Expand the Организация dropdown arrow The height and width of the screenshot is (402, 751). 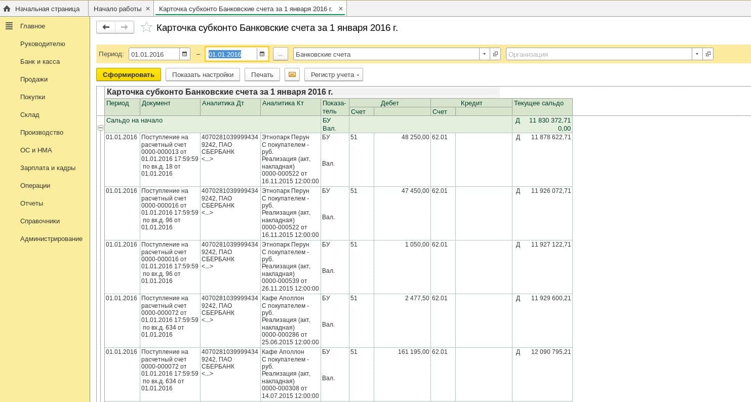697,54
